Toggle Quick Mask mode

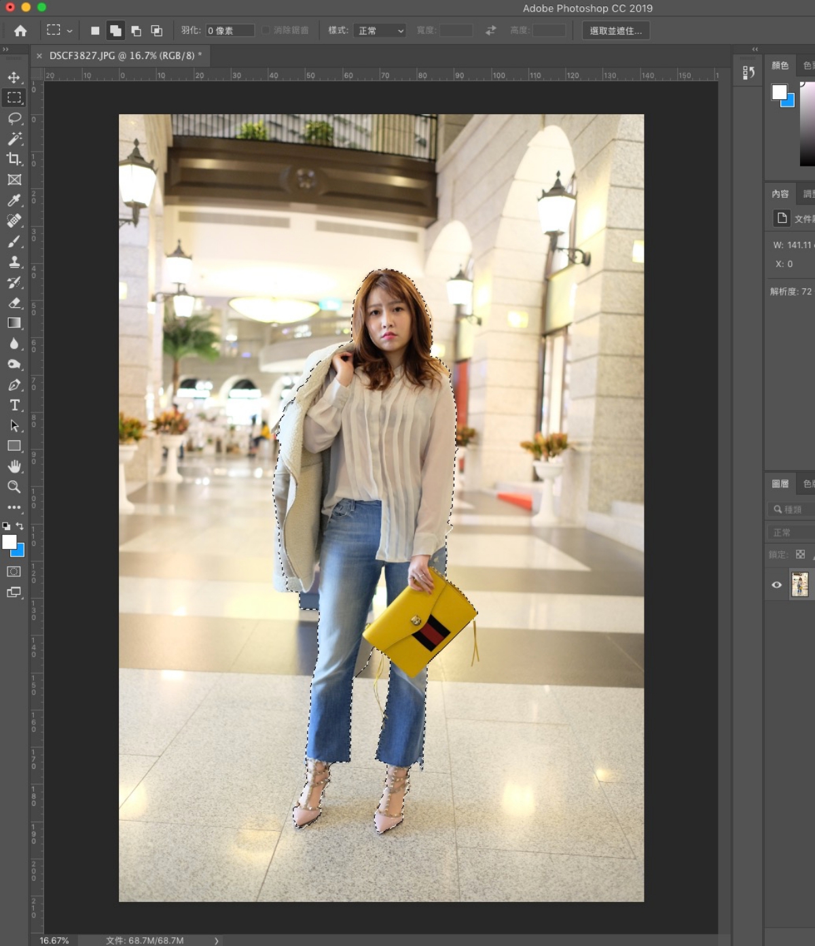(x=14, y=572)
